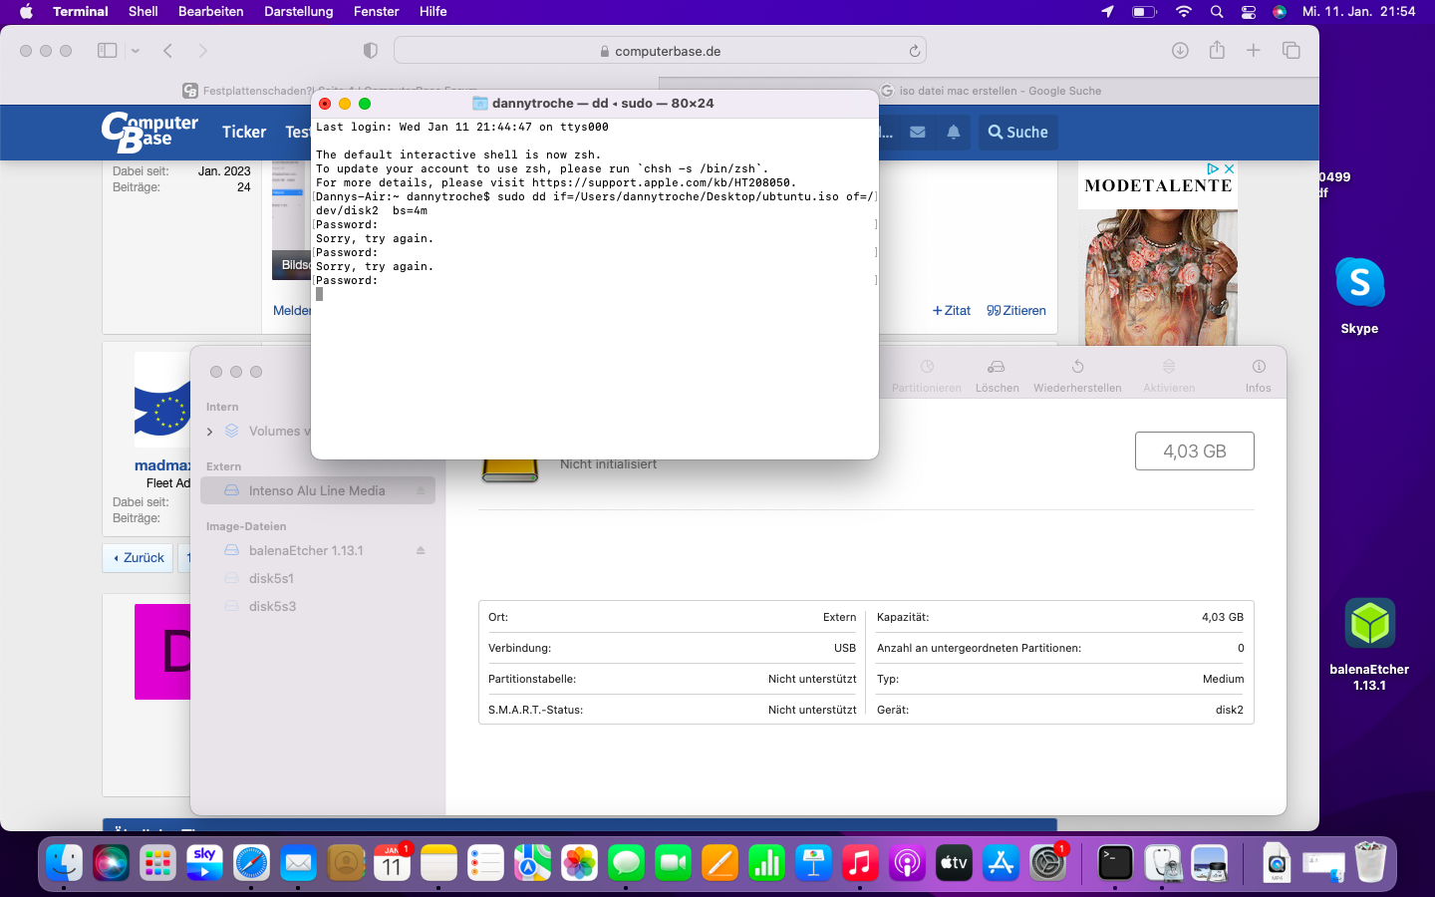Open the Sky app in the Dock
Screen dimensions: 1435x897
click(204, 863)
